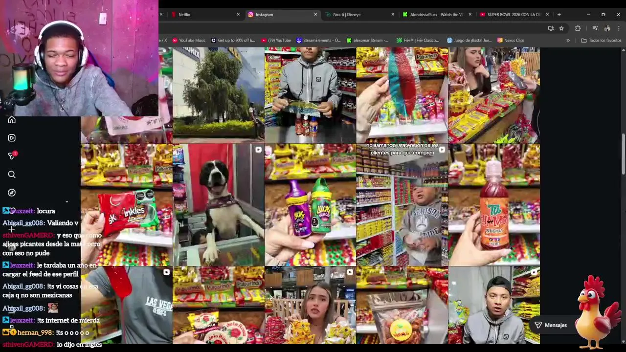Open Instagram Home from the sidebar
Viewport: 626px width, 352px height.
coord(12,120)
